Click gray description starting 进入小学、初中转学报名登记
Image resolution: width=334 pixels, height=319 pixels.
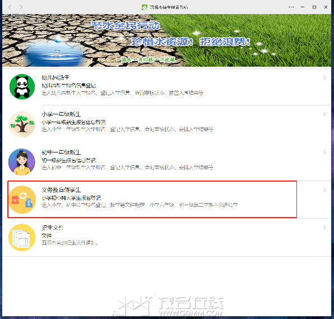coord(140,205)
